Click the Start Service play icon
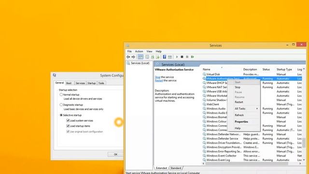 tap(177, 57)
